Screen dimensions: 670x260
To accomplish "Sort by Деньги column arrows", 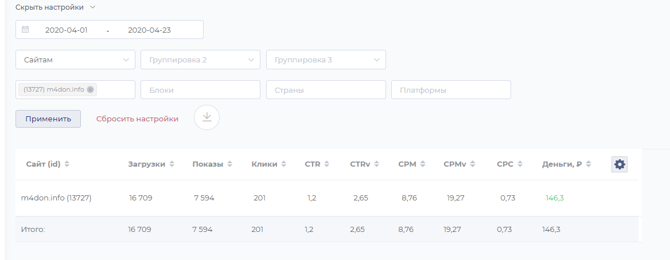I will (589, 164).
